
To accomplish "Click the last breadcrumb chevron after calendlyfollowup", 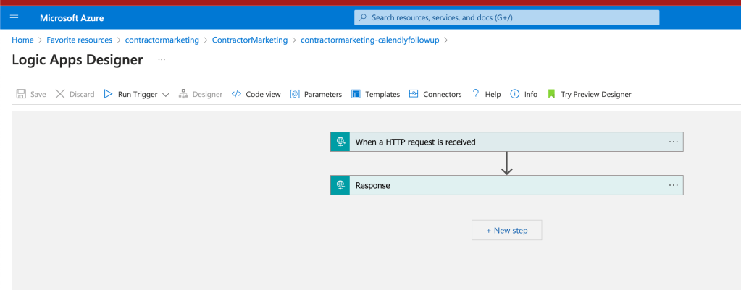I will (445, 40).
